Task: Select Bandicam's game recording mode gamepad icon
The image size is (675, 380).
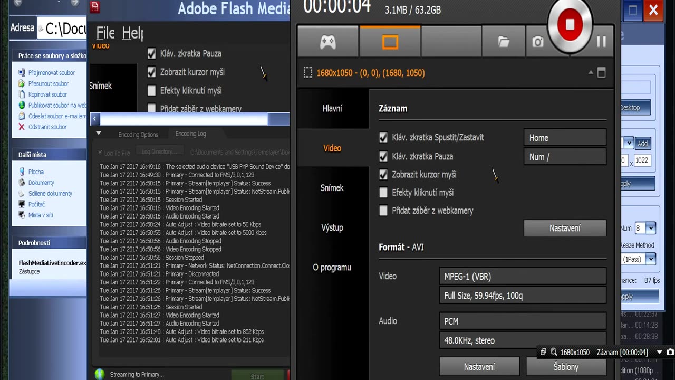Action: (x=328, y=42)
